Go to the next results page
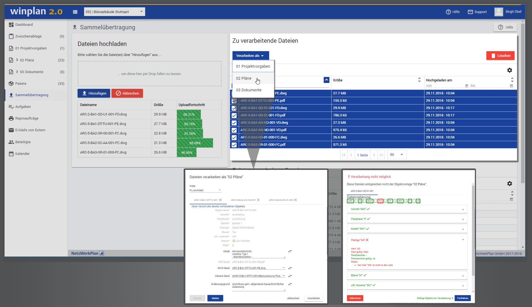Viewport: 532px width, 307px height. (374, 155)
